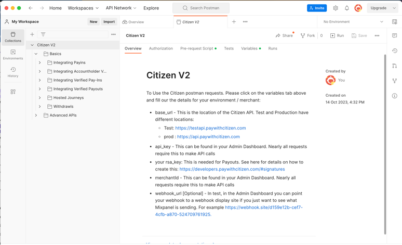Open the No Environment selector
The width and height of the screenshot is (402, 245).
click(x=353, y=22)
